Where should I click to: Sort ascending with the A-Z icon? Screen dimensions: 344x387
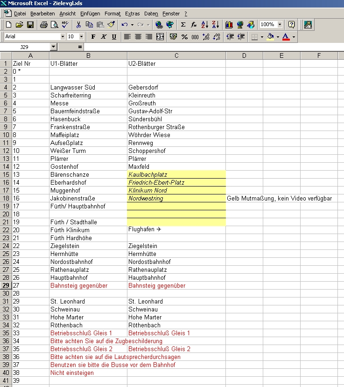[204, 25]
